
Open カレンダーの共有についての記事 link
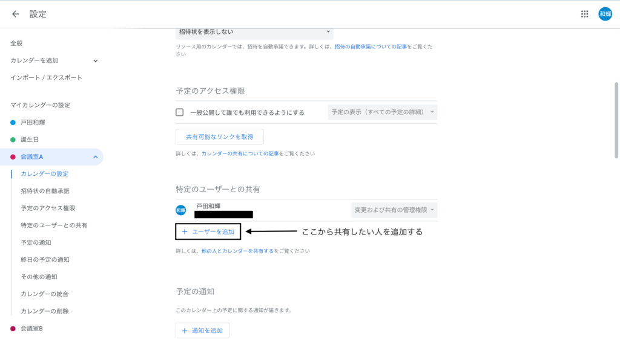[x=240, y=153]
